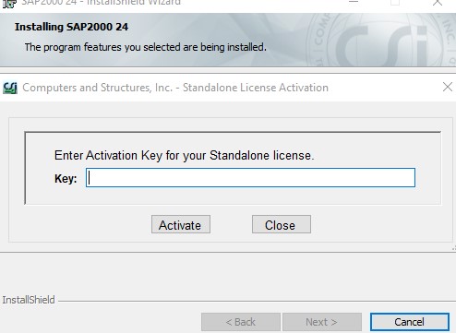Click the CSI logo icon in activation dialog title
This screenshot has height=333, width=456.
click(10, 88)
